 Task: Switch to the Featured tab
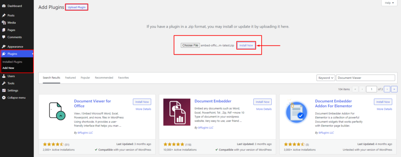click(x=70, y=78)
